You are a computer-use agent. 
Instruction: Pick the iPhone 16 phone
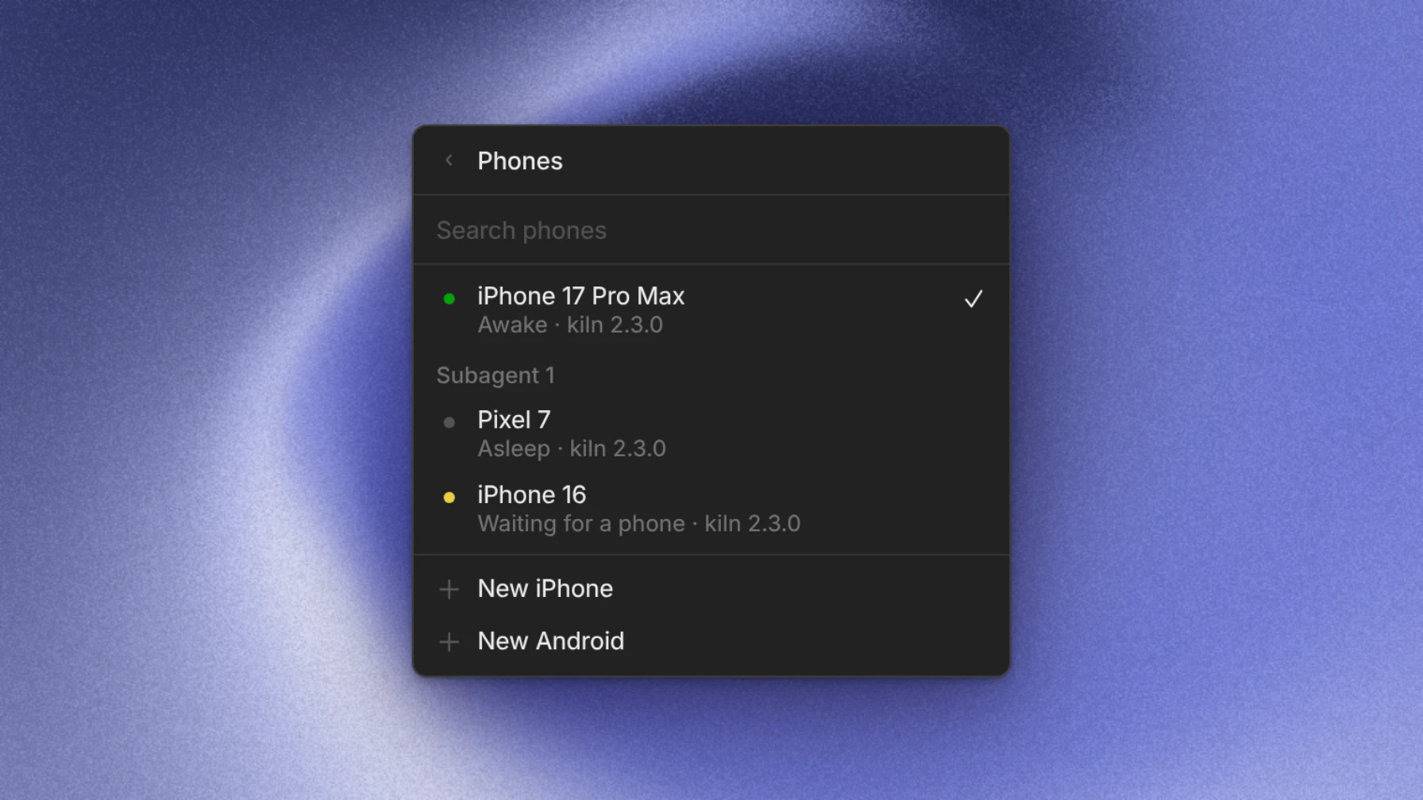click(711, 509)
